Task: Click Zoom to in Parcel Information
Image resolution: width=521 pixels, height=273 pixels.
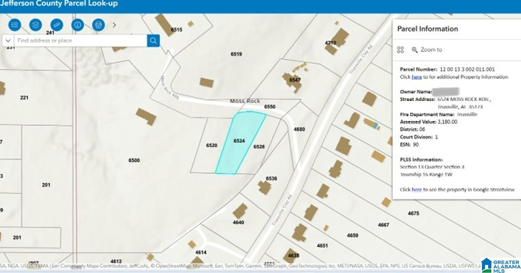Action: click(x=427, y=50)
